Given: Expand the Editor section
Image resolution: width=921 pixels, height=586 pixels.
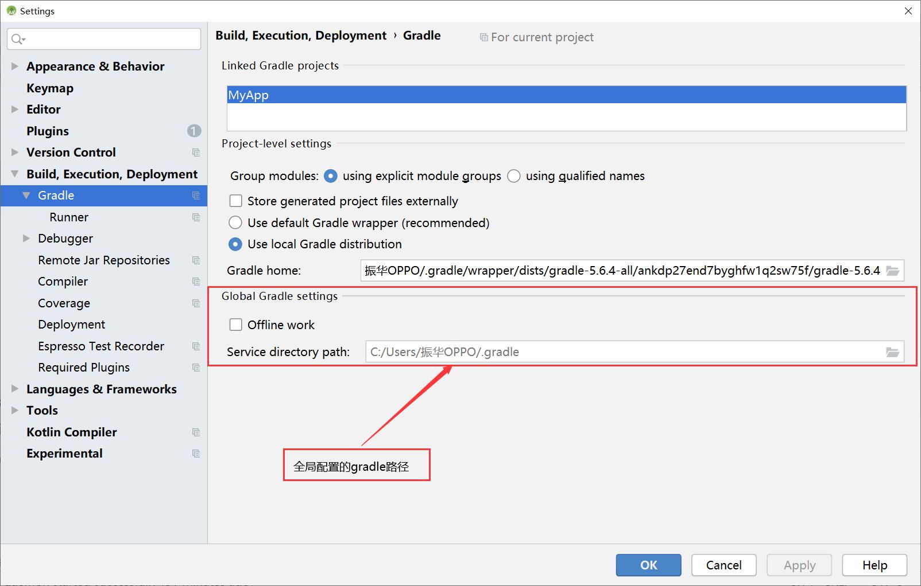Looking at the screenshot, I should click(15, 110).
